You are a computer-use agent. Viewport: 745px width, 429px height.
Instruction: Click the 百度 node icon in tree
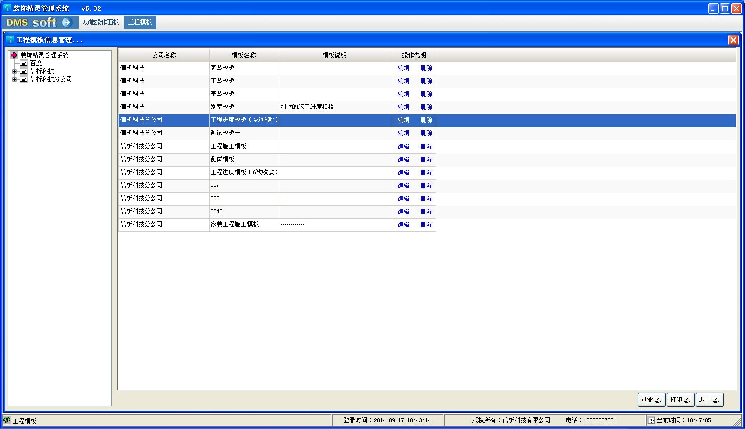tap(24, 63)
